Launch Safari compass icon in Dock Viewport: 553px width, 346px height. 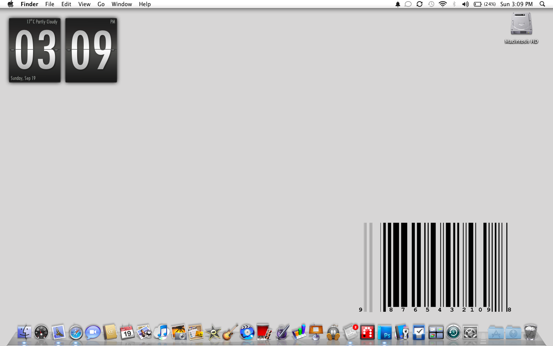76,333
